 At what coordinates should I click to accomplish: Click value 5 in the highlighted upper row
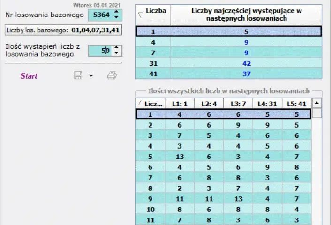pyautogui.click(x=246, y=32)
